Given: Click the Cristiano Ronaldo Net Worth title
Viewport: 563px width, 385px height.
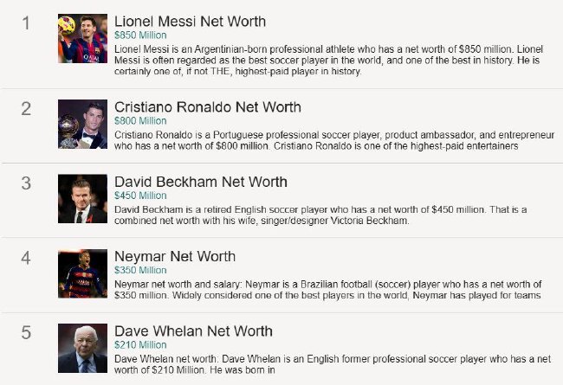Looking at the screenshot, I should pos(208,107).
